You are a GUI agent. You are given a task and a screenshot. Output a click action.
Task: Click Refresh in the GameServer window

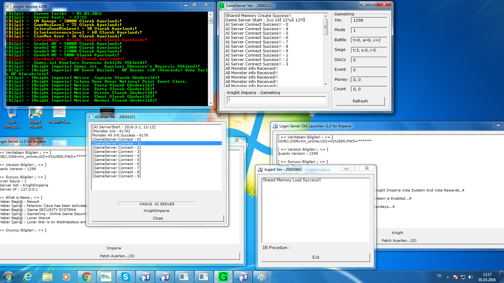point(360,101)
